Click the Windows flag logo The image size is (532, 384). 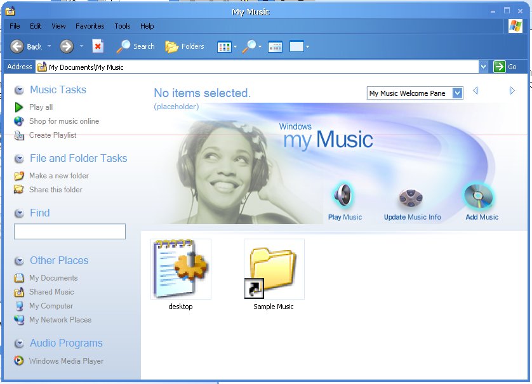click(515, 26)
